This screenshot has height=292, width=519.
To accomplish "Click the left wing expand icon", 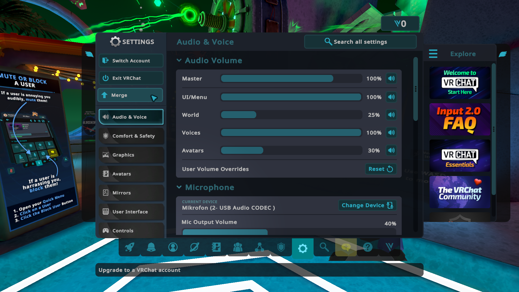I will tap(89, 54).
